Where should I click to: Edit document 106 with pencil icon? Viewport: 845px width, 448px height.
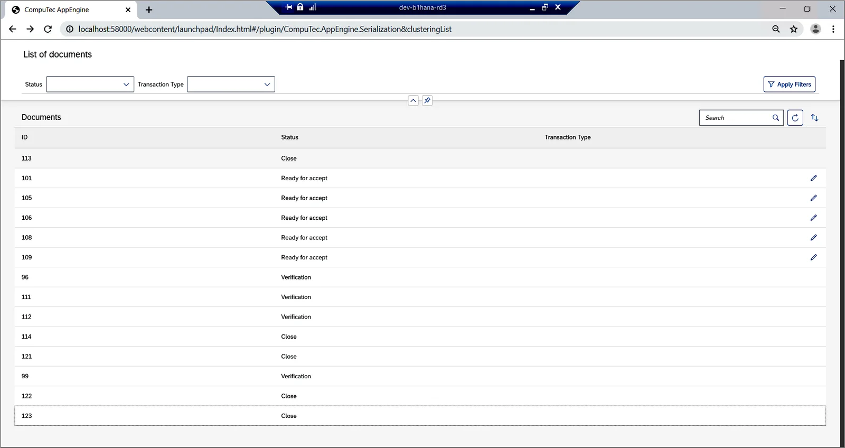tap(813, 218)
